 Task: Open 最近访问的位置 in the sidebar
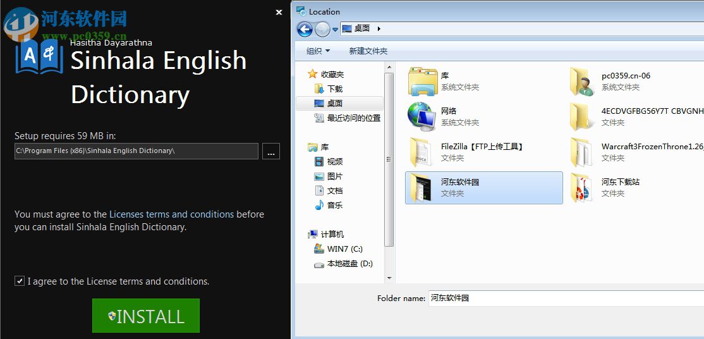(x=348, y=118)
